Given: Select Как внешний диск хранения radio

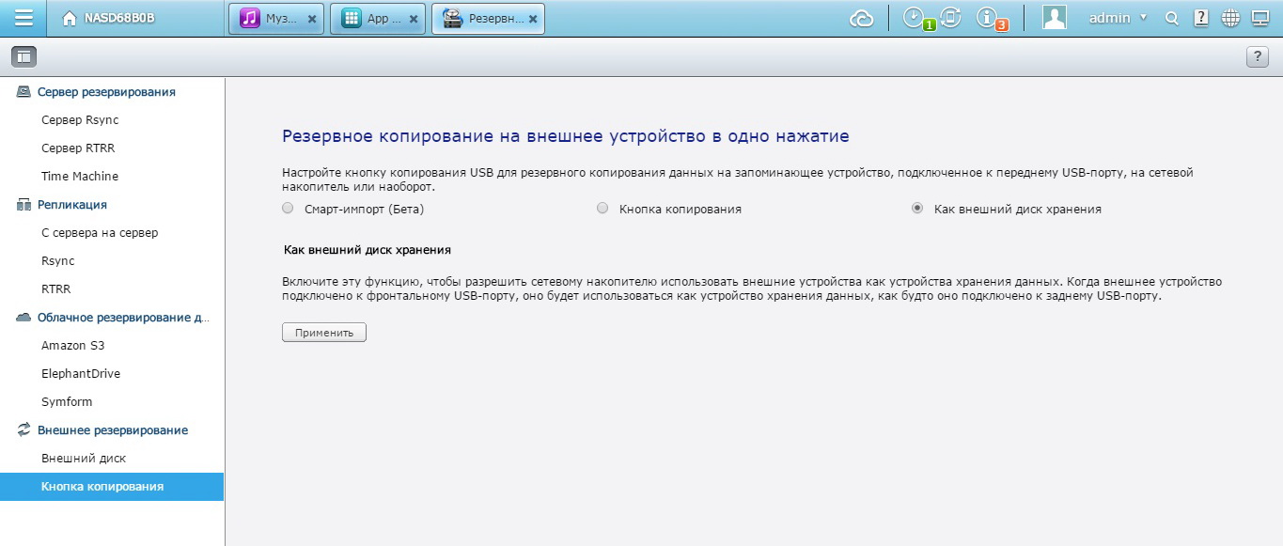Looking at the screenshot, I should click(917, 209).
